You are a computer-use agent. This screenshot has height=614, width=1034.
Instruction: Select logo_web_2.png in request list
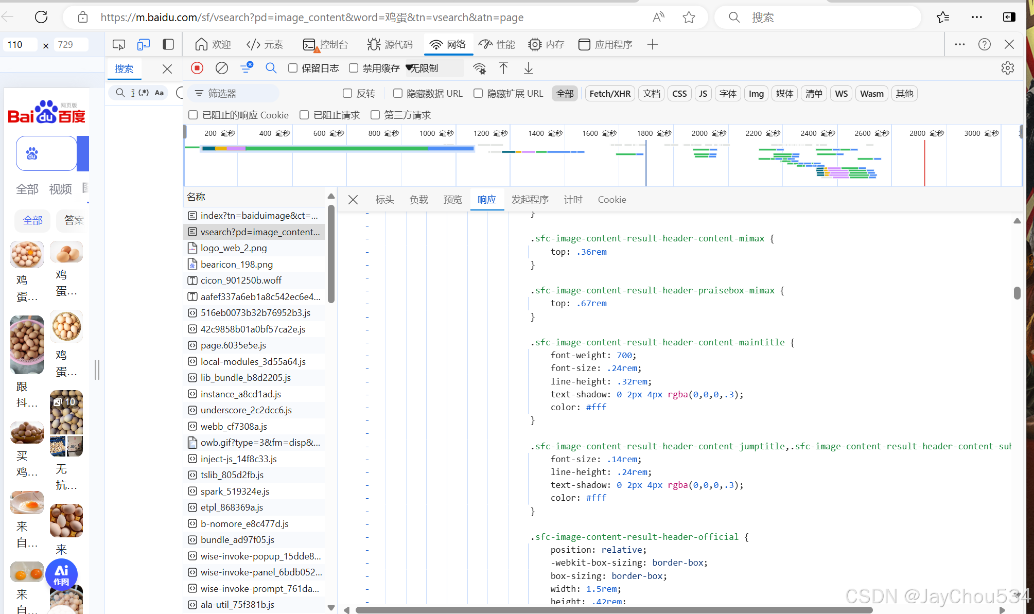pyautogui.click(x=234, y=248)
